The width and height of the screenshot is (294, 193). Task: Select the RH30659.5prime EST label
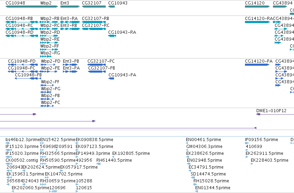click(x=58, y=181)
